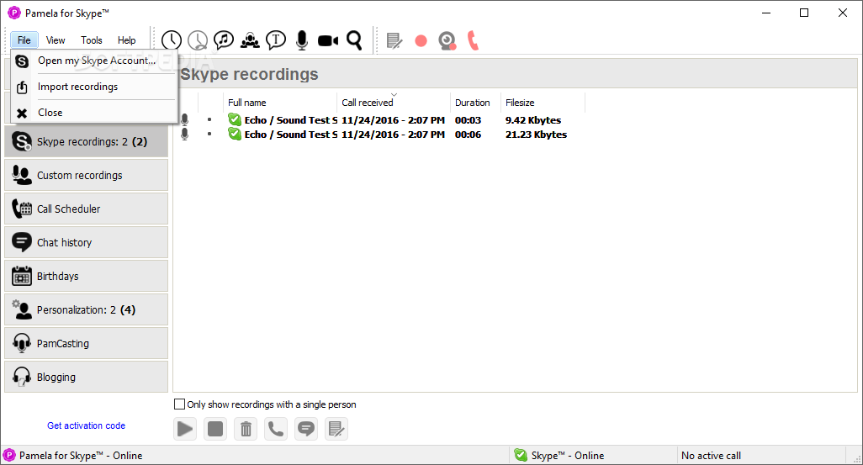The width and height of the screenshot is (863, 465).
Task: Click the call notes toolbar icon
Action: click(394, 40)
